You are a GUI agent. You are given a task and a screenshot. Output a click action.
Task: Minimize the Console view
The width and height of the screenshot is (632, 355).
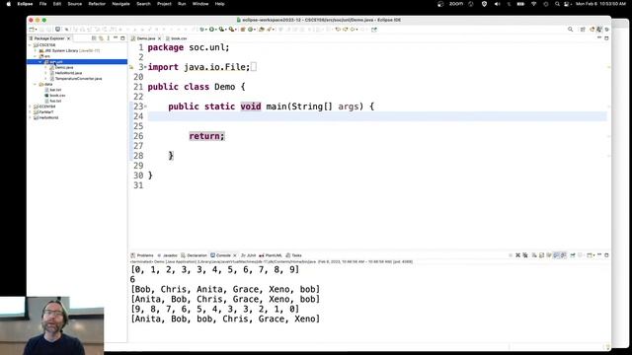click(599, 254)
